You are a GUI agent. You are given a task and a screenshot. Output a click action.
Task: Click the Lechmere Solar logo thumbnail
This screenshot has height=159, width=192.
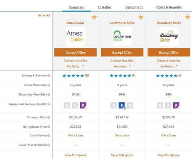[x=122, y=36]
